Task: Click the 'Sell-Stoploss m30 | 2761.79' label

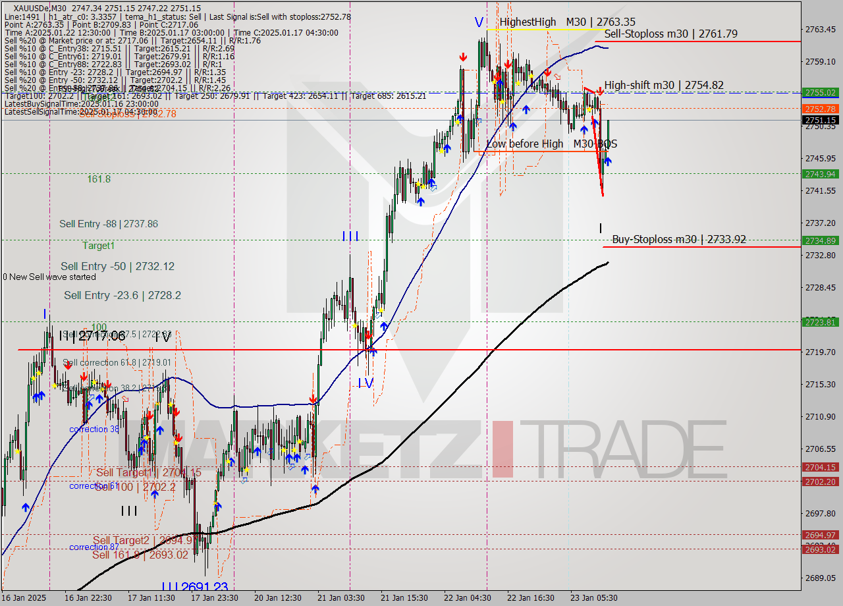Action: [x=670, y=34]
